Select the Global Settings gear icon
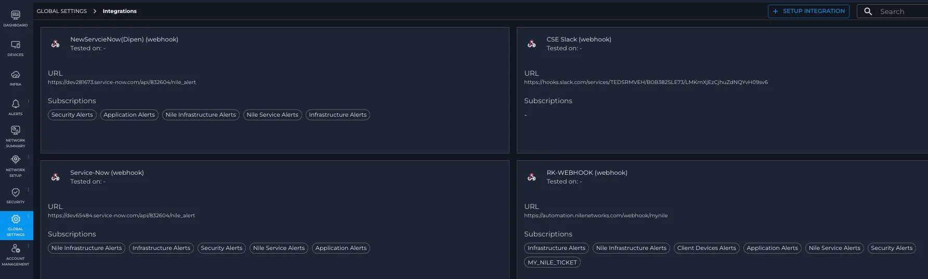 pos(16,219)
